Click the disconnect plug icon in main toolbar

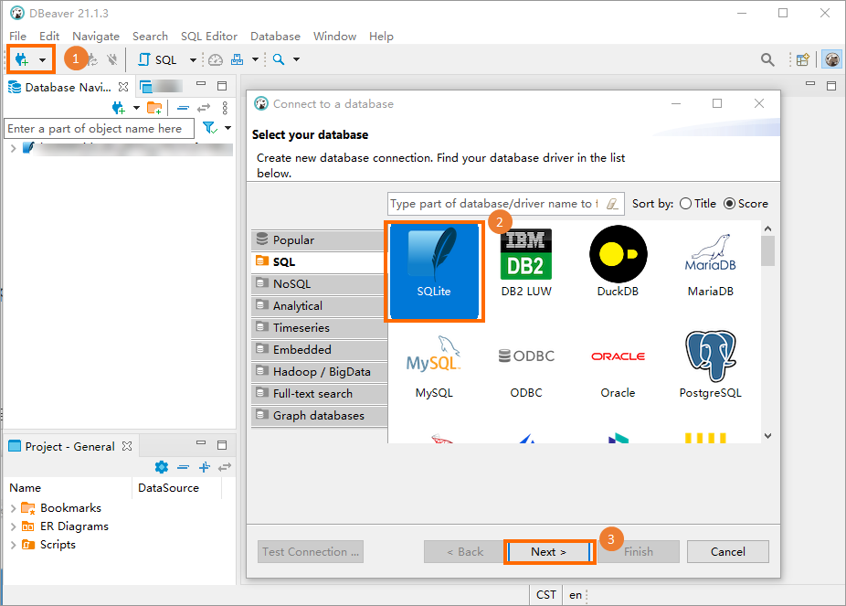pyautogui.click(x=111, y=59)
